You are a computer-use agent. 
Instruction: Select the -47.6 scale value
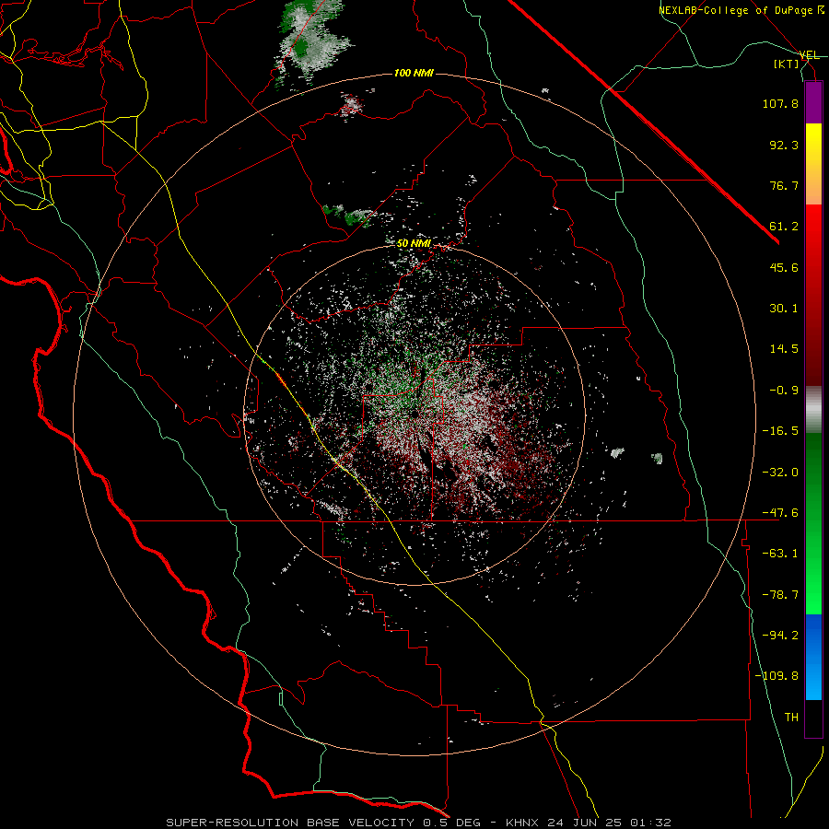click(780, 513)
